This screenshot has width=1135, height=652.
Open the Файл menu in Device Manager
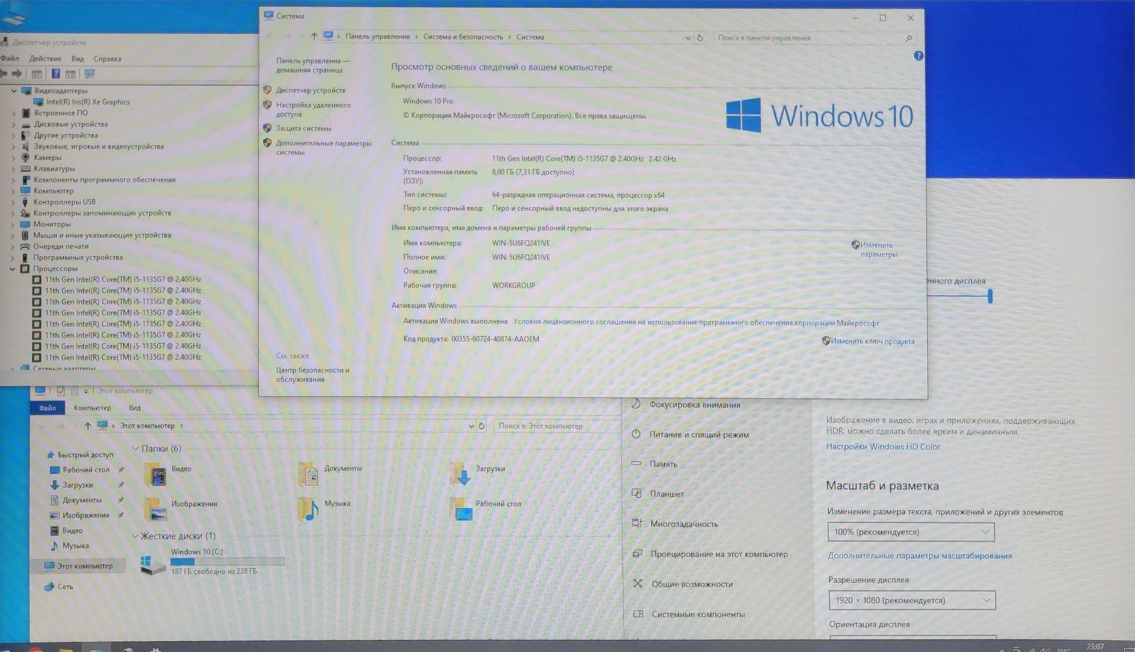(x=10, y=58)
